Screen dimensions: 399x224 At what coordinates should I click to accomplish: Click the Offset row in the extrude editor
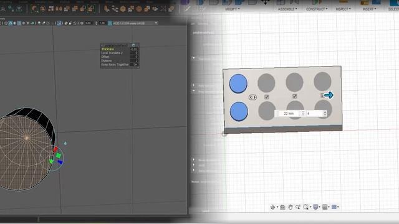[120, 57]
